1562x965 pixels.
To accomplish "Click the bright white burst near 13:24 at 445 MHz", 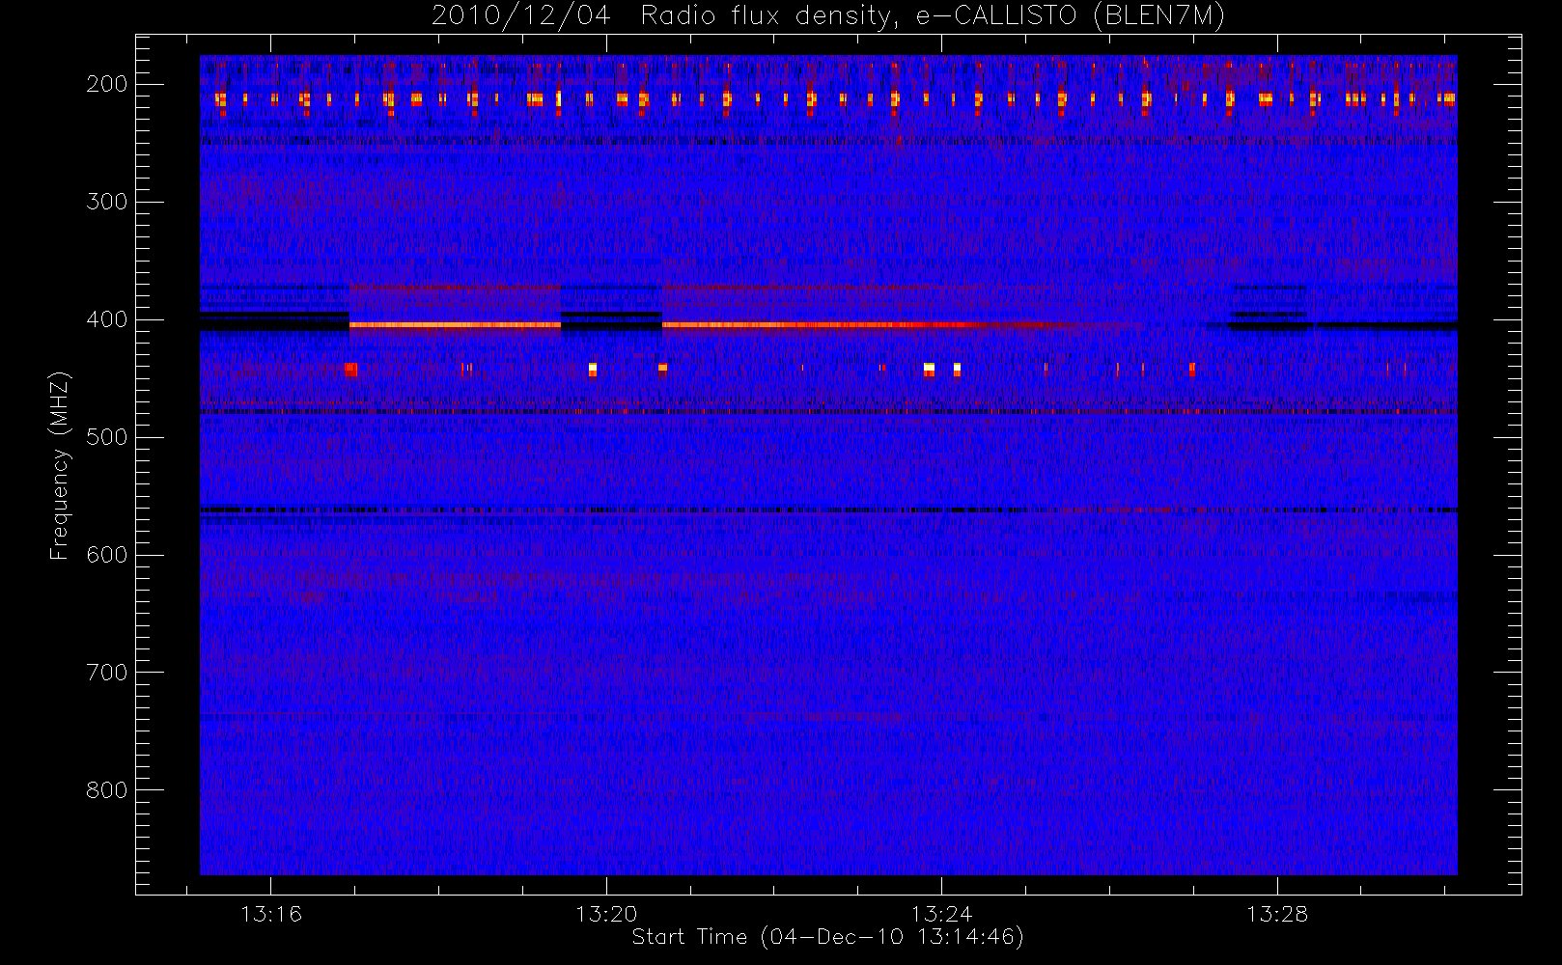I will tap(929, 369).
